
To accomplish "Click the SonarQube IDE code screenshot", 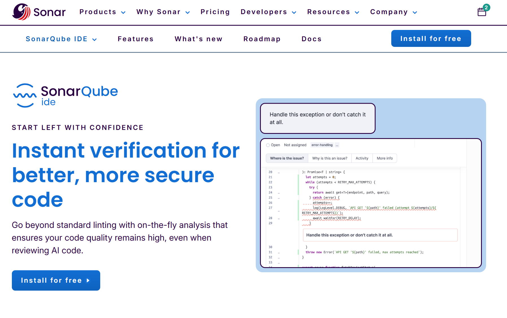I will tap(371, 203).
